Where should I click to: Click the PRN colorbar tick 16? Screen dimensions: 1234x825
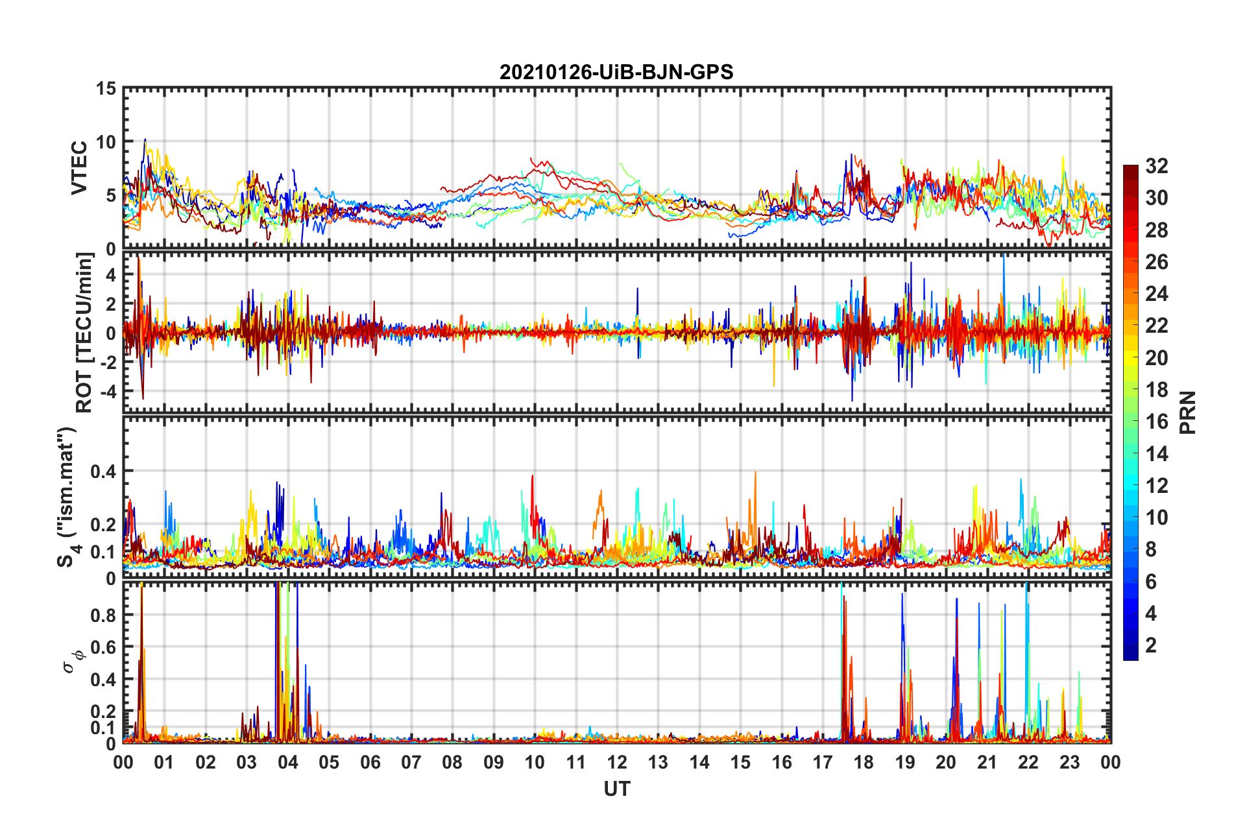pyautogui.click(x=1157, y=422)
